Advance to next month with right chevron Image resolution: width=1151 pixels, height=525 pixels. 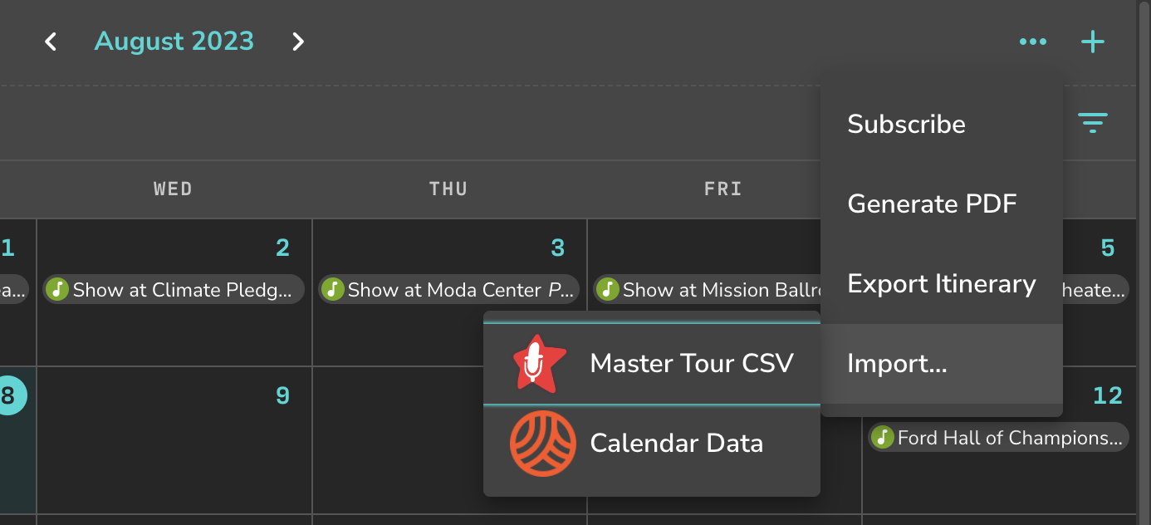pyautogui.click(x=298, y=42)
